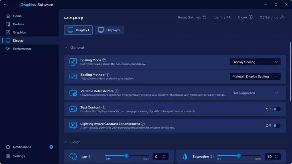Open OS Settings link
The height and width of the screenshot is (164, 292).
pyautogui.click(x=271, y=17)
